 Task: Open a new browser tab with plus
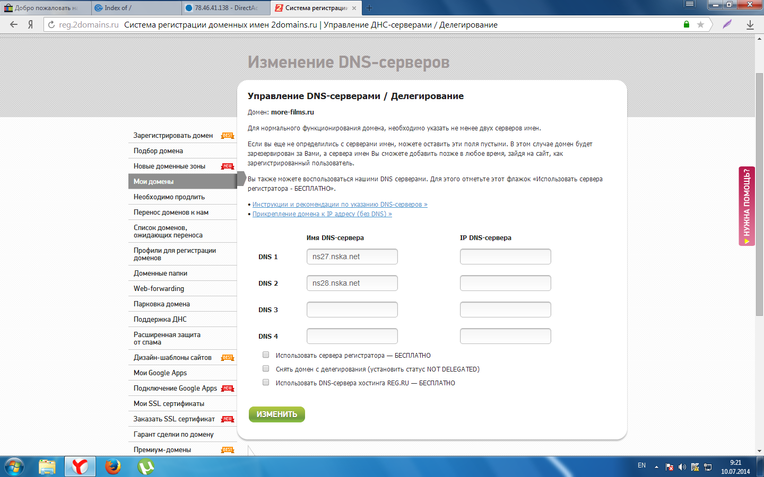point(369,7)
